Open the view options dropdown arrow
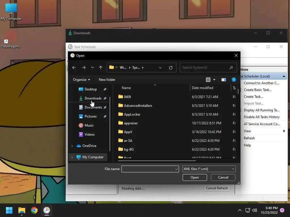This screenshot has width=290, height=217. (x=214, y=80)
